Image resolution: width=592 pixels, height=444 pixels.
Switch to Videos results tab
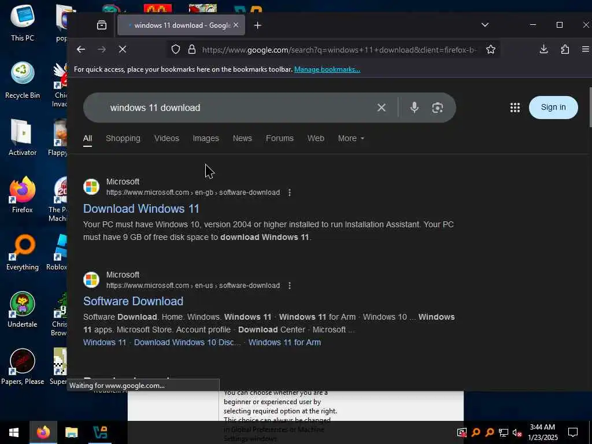point(166,139)
